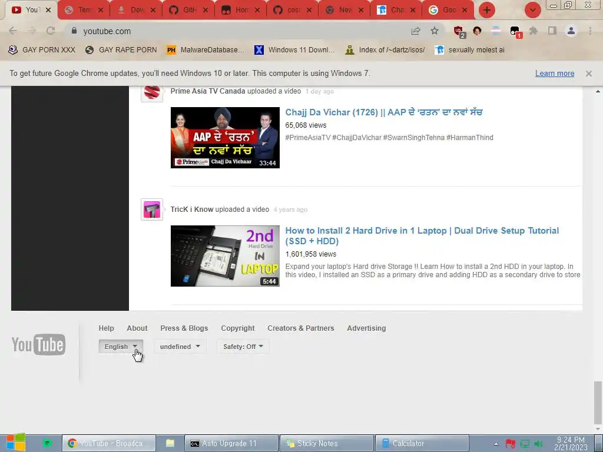Click the YouTube logo in the footer

coord(38,344)
